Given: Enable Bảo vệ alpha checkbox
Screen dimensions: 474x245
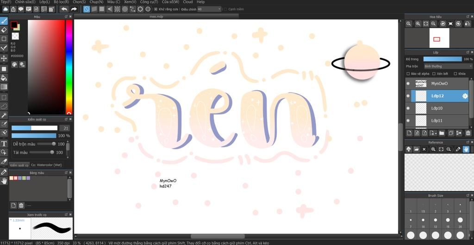Looking at the screenshot, I should (x=408, y=73).
